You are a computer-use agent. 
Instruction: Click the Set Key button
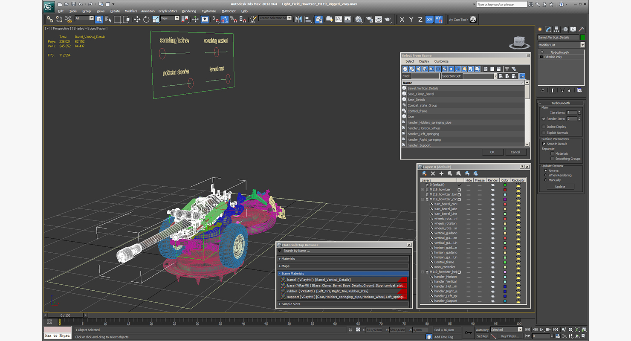(482, 336)
